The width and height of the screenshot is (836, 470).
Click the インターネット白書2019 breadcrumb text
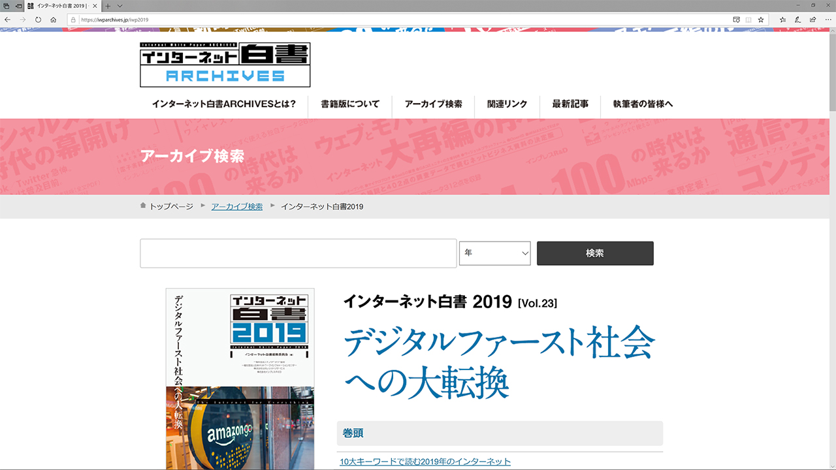pos(322,206)
